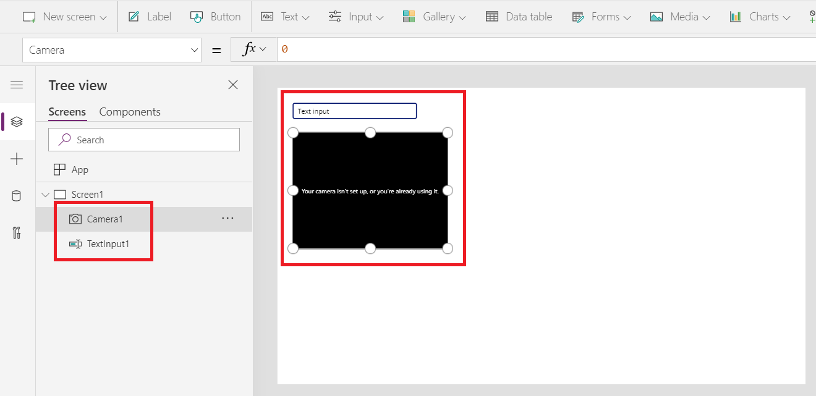Switch to the Components tab

[x=130, y=111]
